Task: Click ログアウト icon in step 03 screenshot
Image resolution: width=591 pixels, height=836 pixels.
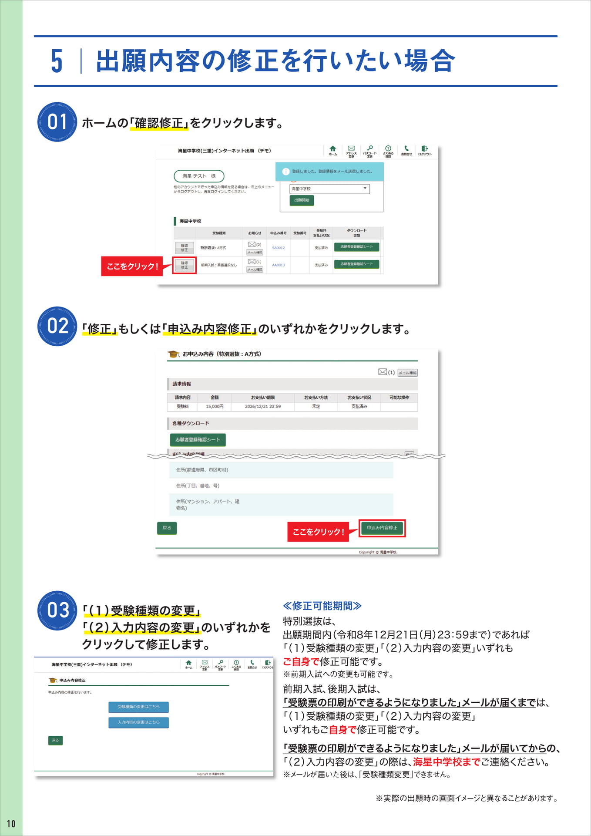Action: coord(268,662)
